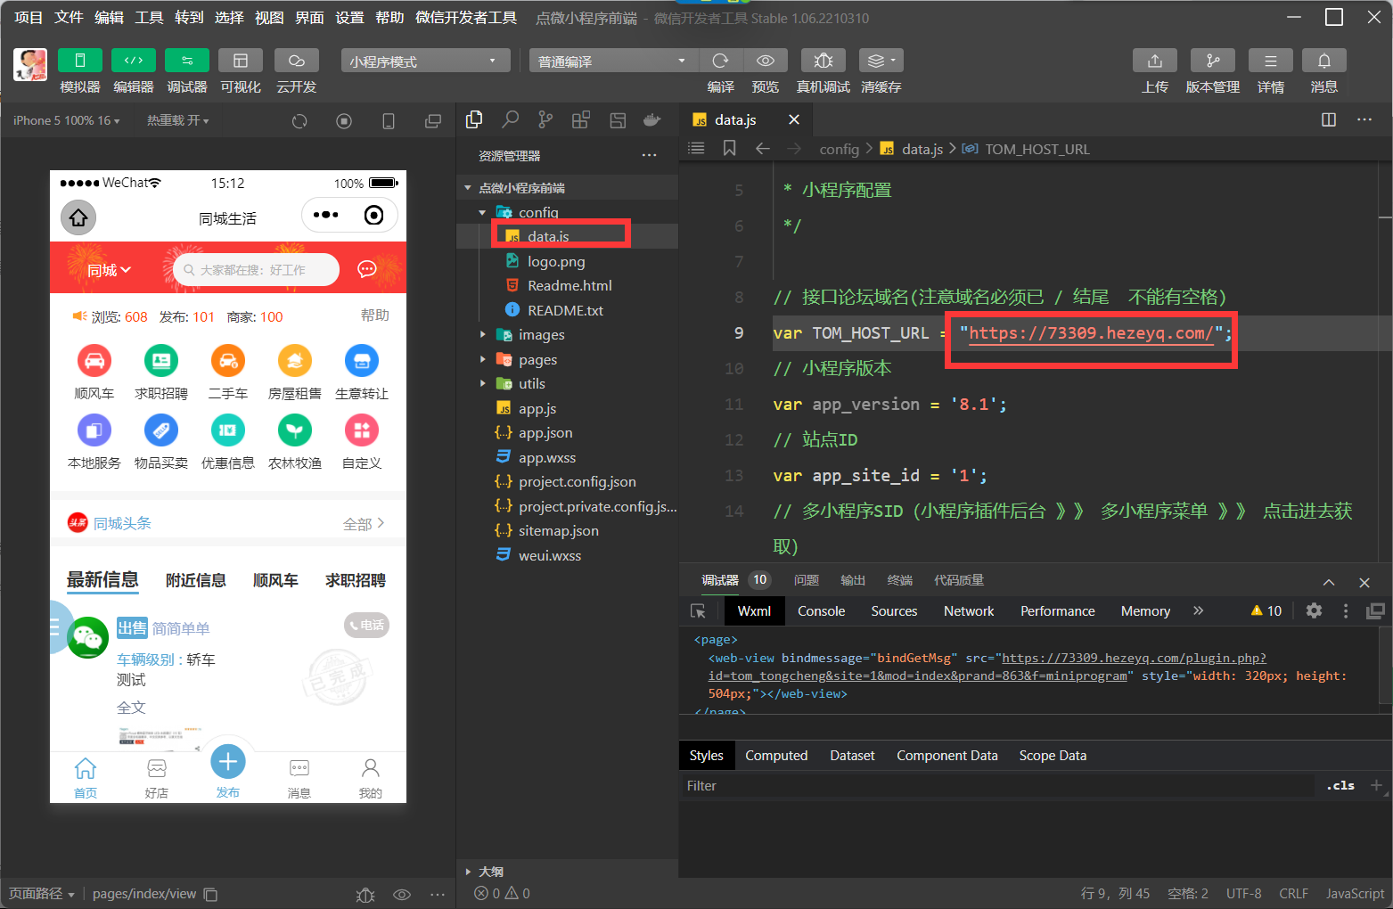Click the bookmark icon in breadcrumb bar
The image size is (1393, 909).
[729, 148]
